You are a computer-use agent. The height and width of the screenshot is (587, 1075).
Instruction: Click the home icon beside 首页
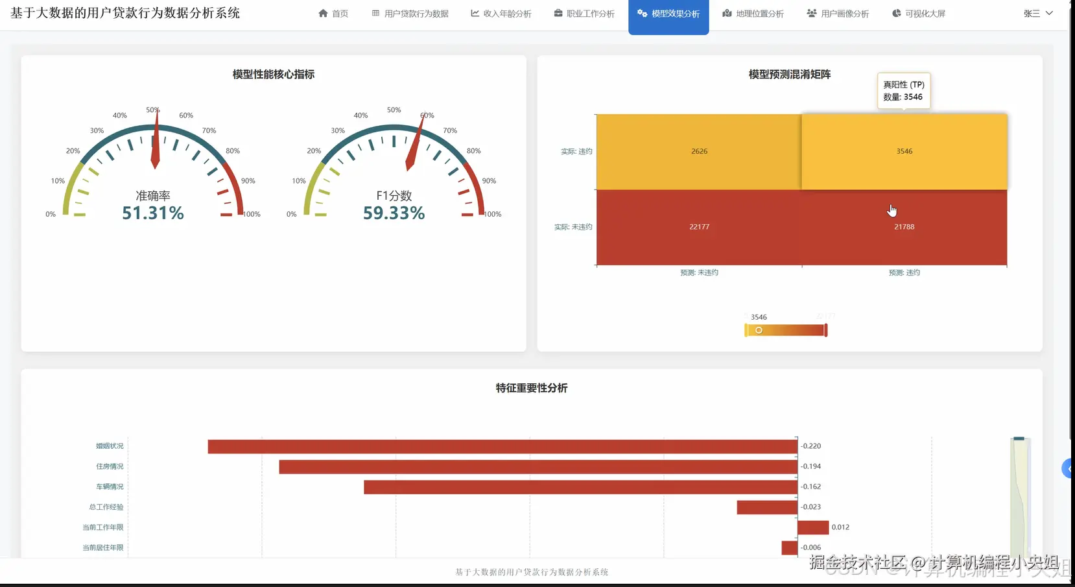pyautogui.click(x=323, y=13)
